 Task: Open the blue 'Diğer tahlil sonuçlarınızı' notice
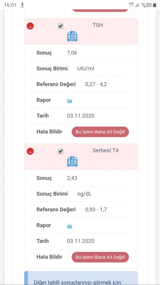81,278
